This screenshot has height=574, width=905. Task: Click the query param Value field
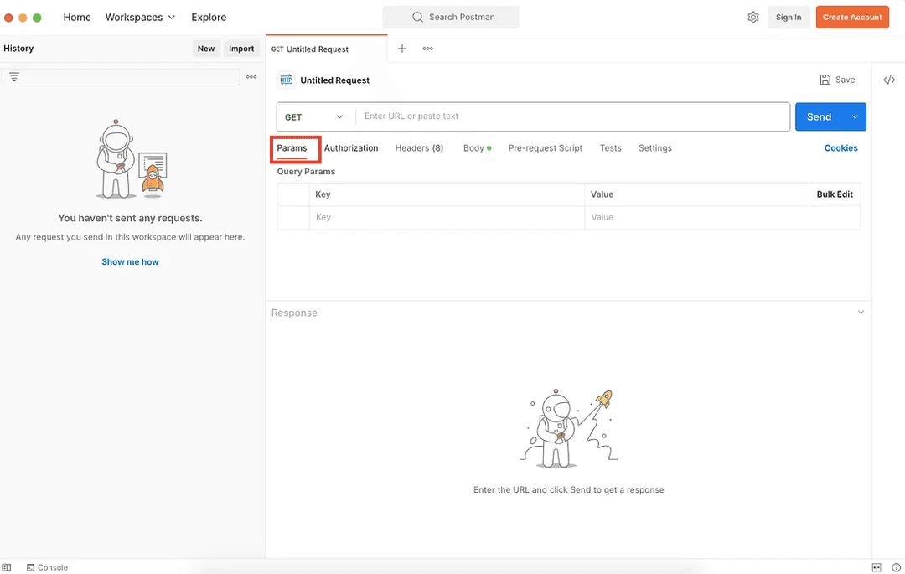pos(722,218)
